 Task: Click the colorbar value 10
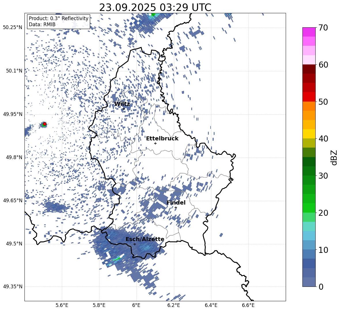click(x=323, y=250)
